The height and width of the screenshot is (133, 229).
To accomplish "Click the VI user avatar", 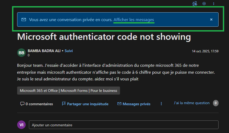I will (x=21, y=125).
